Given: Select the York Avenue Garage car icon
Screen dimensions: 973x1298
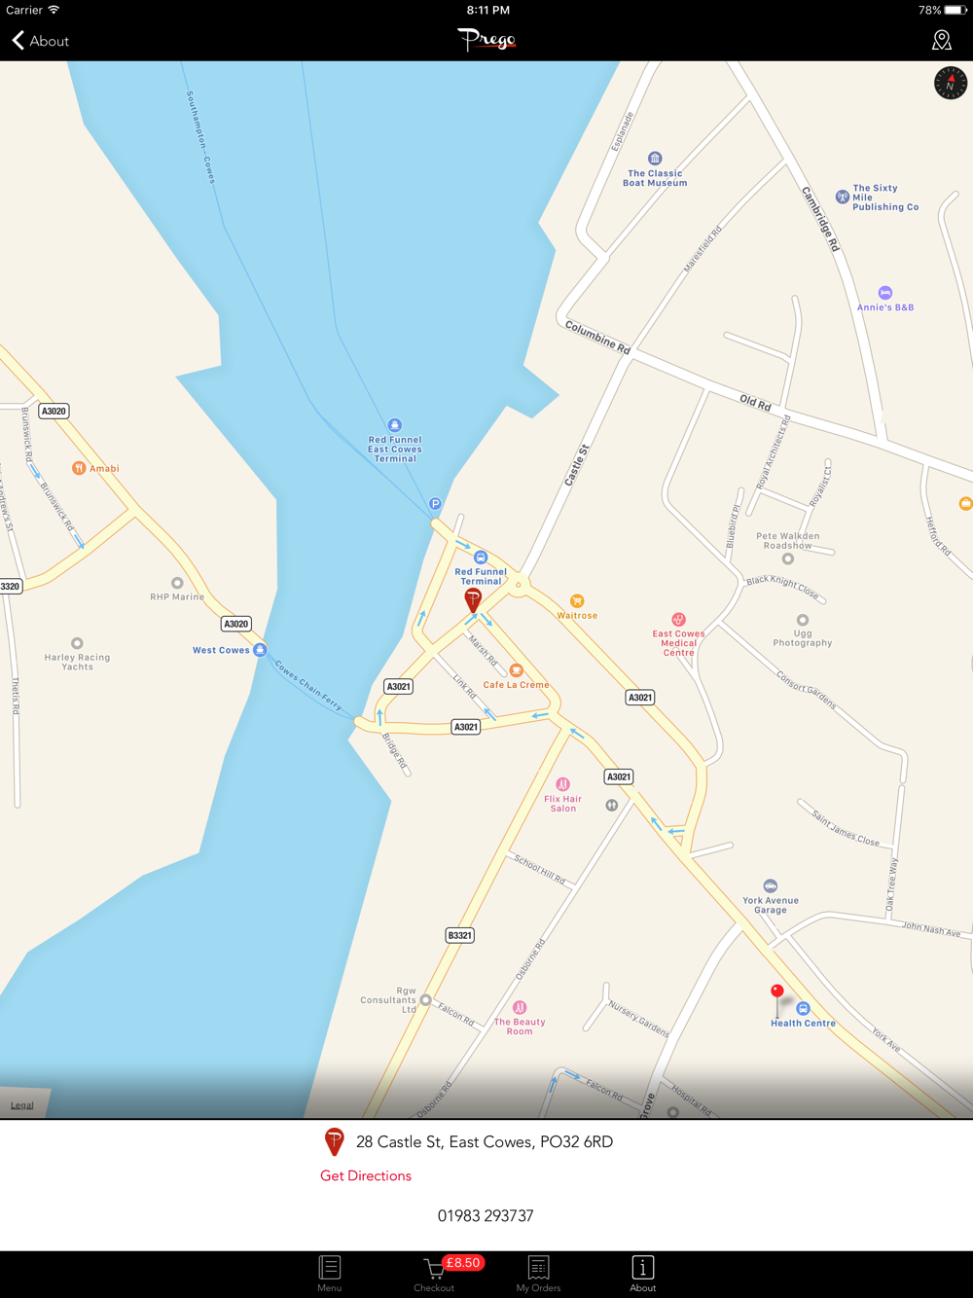Looking at the screenshot, I should point(771,886).
